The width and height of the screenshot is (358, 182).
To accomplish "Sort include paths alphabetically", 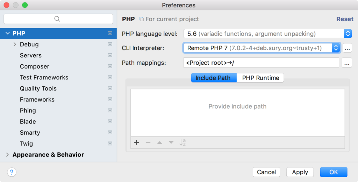I will pos(182,142).
